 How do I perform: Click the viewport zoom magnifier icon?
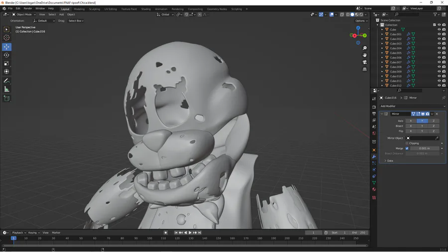(x=364, y=48)
